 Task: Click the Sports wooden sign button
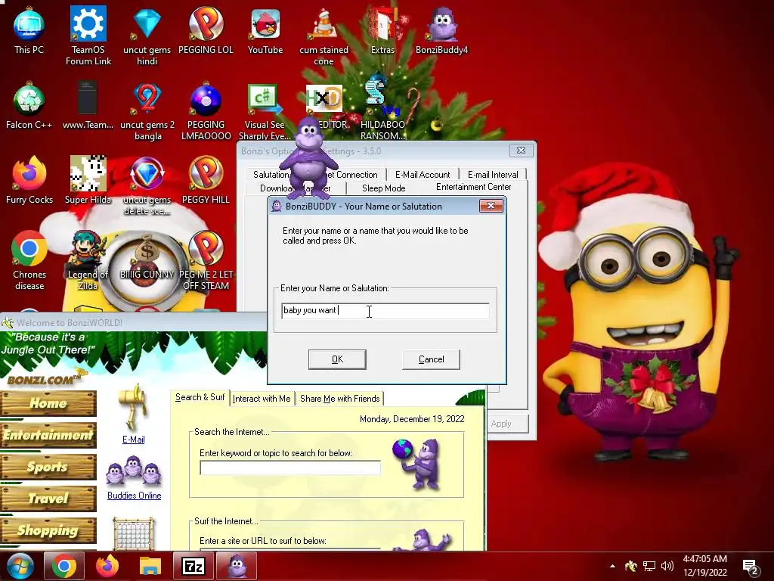[x=48, y=467]
